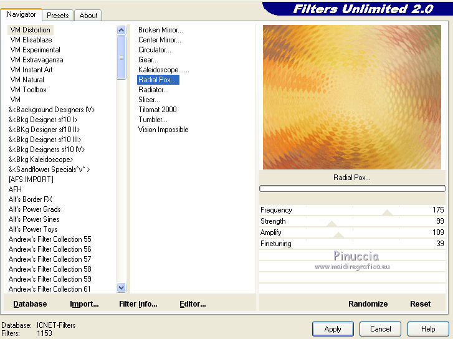Select &<Bkg Kaleidoscope> category
This screenshot has width=453, height=339.
click(41, 160)
